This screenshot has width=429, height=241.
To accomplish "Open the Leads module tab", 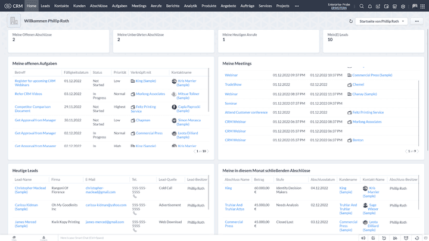I will click(x=45, y=6).
